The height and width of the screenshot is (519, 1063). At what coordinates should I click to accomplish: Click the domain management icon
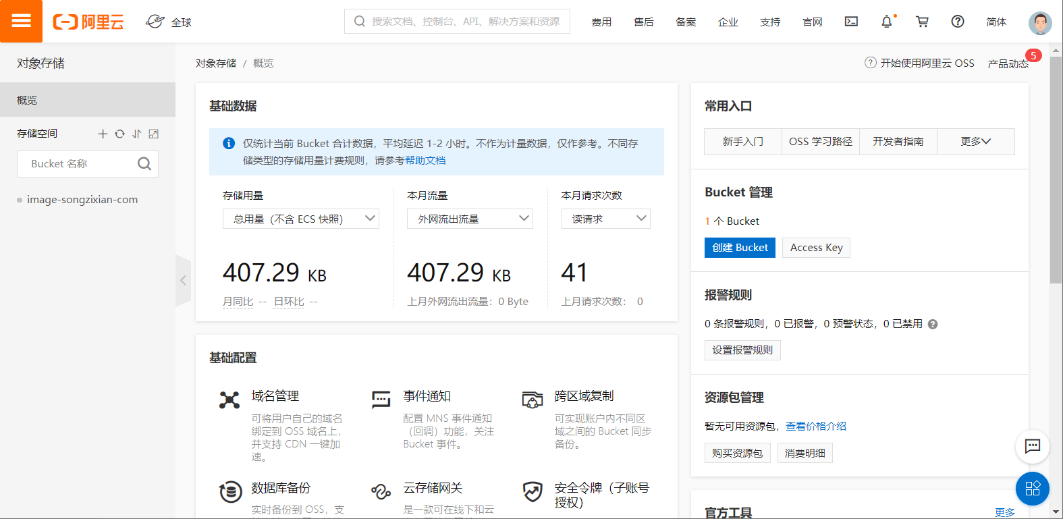229,400
